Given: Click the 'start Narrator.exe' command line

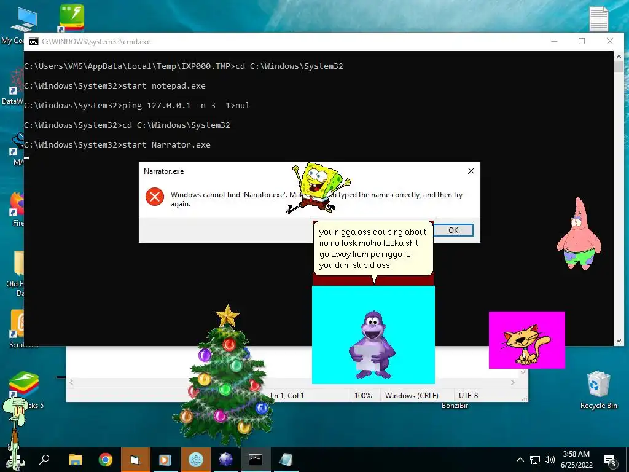Looking at the screenshot, I should [117, 145].
